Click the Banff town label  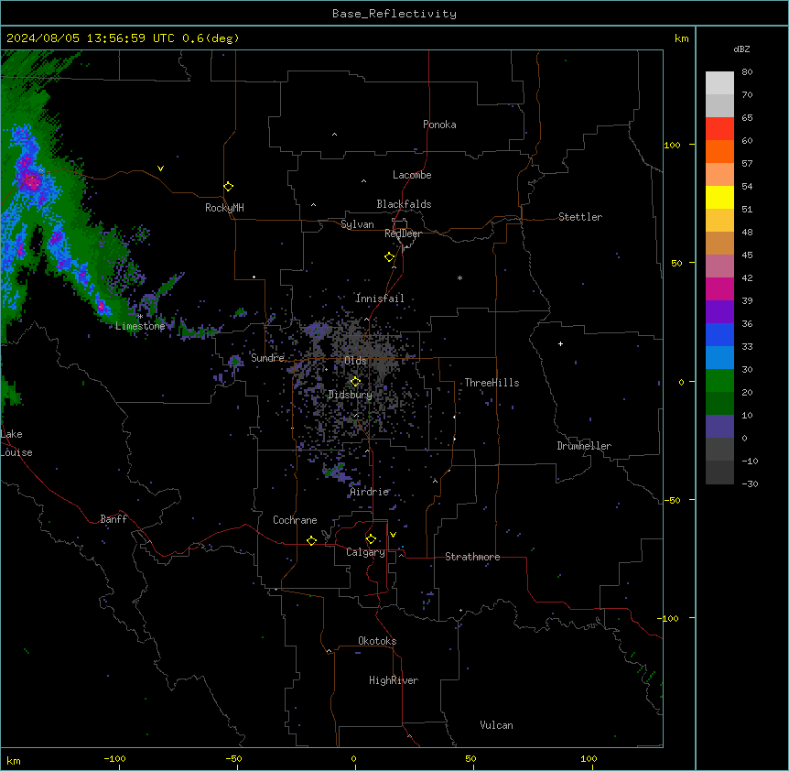point(113,519)
